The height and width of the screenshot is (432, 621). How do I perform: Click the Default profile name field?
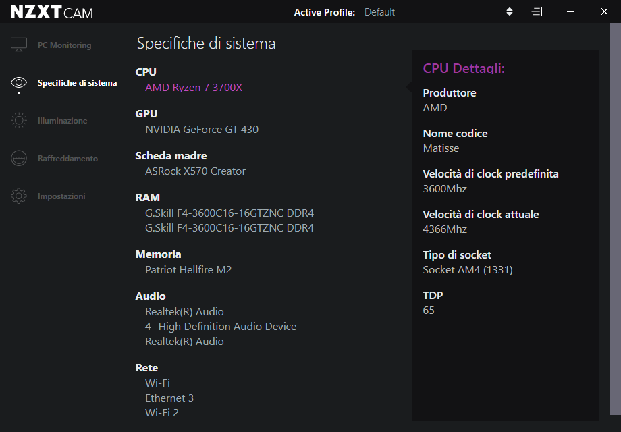380,12
